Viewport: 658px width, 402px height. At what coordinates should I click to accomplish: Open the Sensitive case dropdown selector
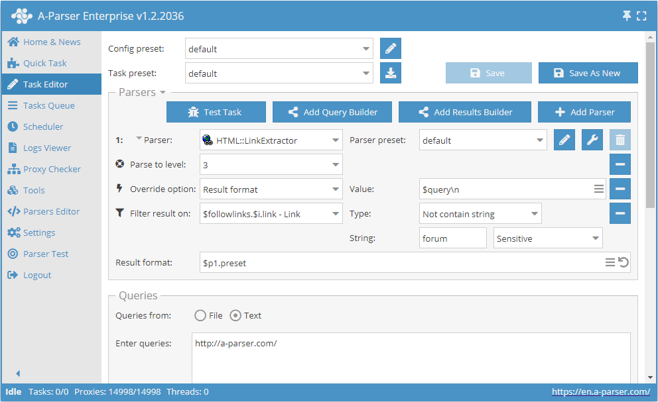pos(547,238)
